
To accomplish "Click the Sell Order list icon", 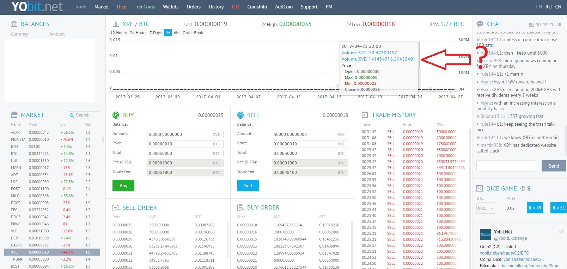I will click(116, 208).
